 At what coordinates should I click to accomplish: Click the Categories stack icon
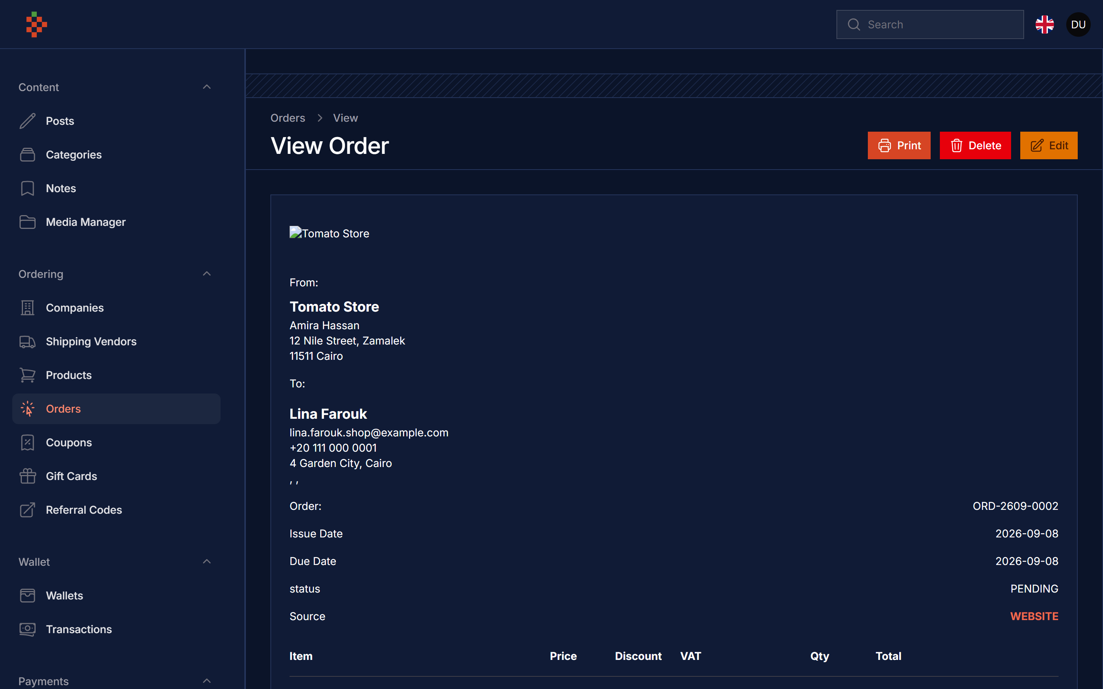pyautogui.click(x=27, y=155)
